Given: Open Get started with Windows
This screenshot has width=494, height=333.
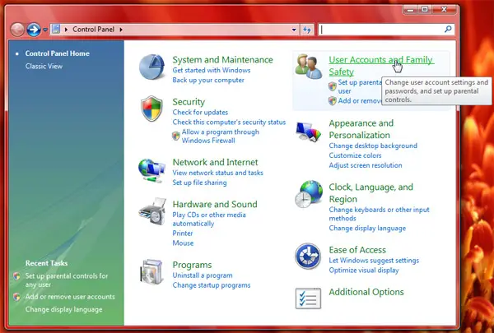Looking at the screenshot, I should (212, 70).
